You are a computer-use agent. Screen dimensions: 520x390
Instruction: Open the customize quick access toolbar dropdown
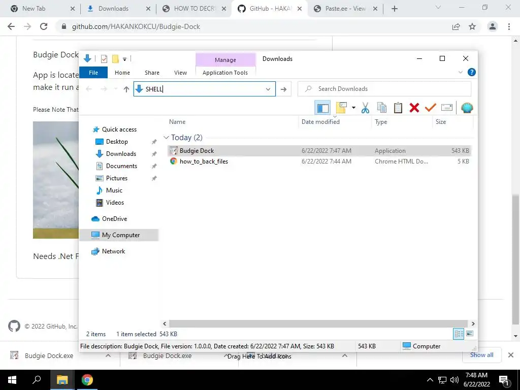pyautogui.click(x=125, y=59)
